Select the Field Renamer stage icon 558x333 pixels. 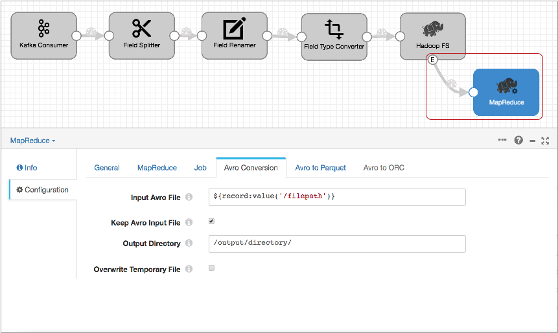(x=234, y=29)
